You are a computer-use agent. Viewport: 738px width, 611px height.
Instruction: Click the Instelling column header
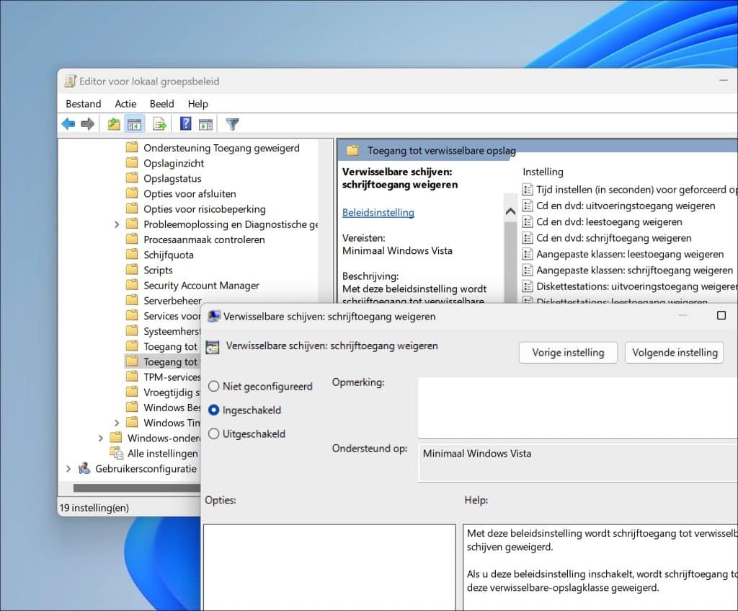543,172
